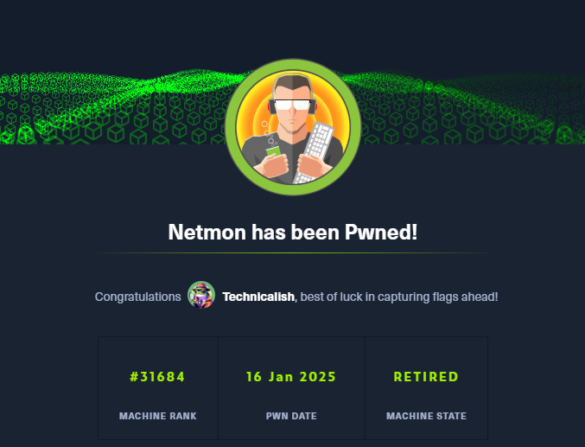Click the green drink can in avatar
The image size is (585, 447).
(275, 153)
